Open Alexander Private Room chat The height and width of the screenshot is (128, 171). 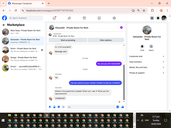[x=23, y=41]
